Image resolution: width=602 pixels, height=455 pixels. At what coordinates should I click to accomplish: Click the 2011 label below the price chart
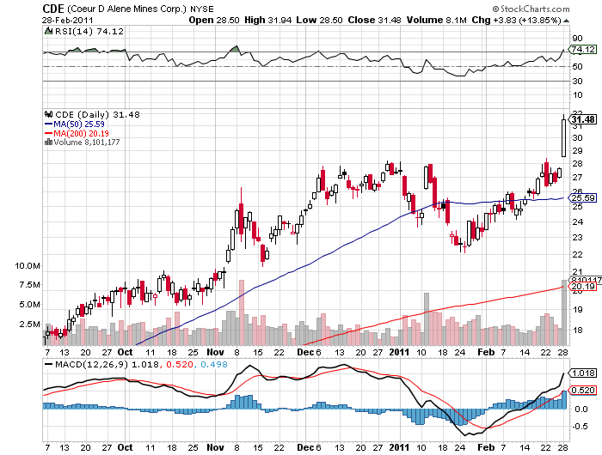coord(399,352)
